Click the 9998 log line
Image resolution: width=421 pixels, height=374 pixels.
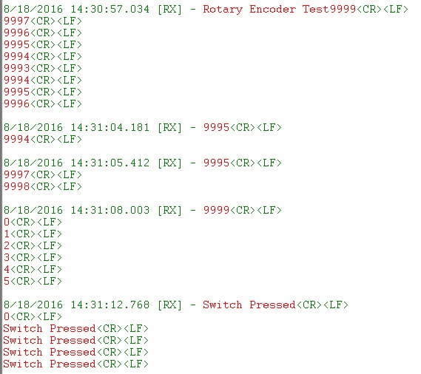point(42,187)
